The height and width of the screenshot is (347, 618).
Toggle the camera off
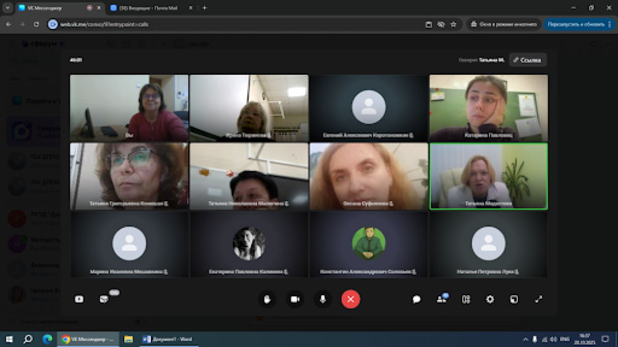coord(295,299)
